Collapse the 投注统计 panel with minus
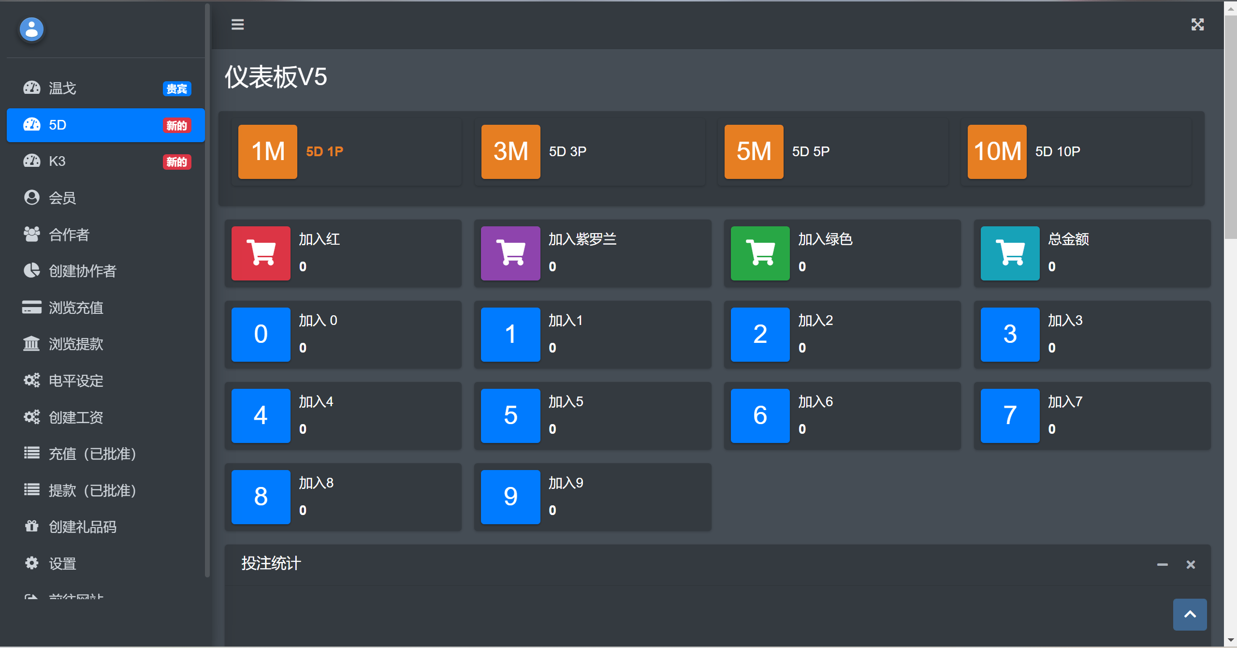This screenshot has height=648, width=1237. coord(1163,564)
